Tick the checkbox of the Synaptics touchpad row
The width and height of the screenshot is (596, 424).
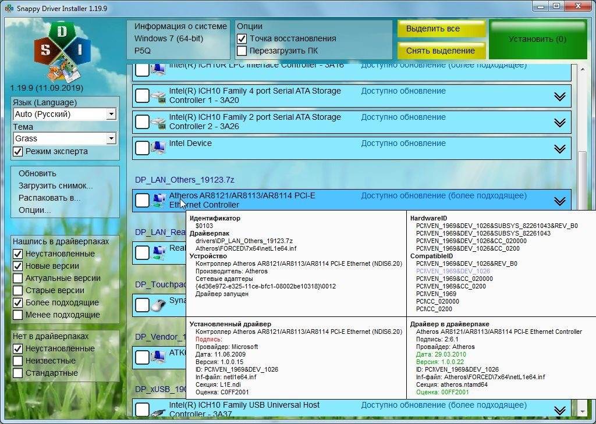(x=142, y=305)
